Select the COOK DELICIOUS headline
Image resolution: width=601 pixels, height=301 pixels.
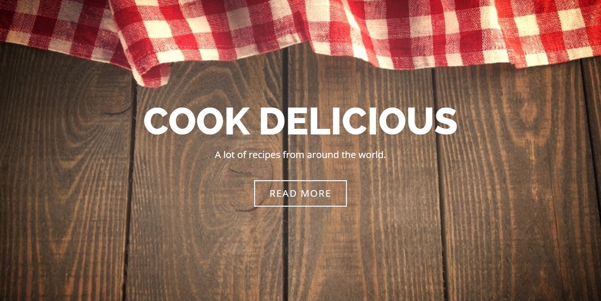(300, 121)
